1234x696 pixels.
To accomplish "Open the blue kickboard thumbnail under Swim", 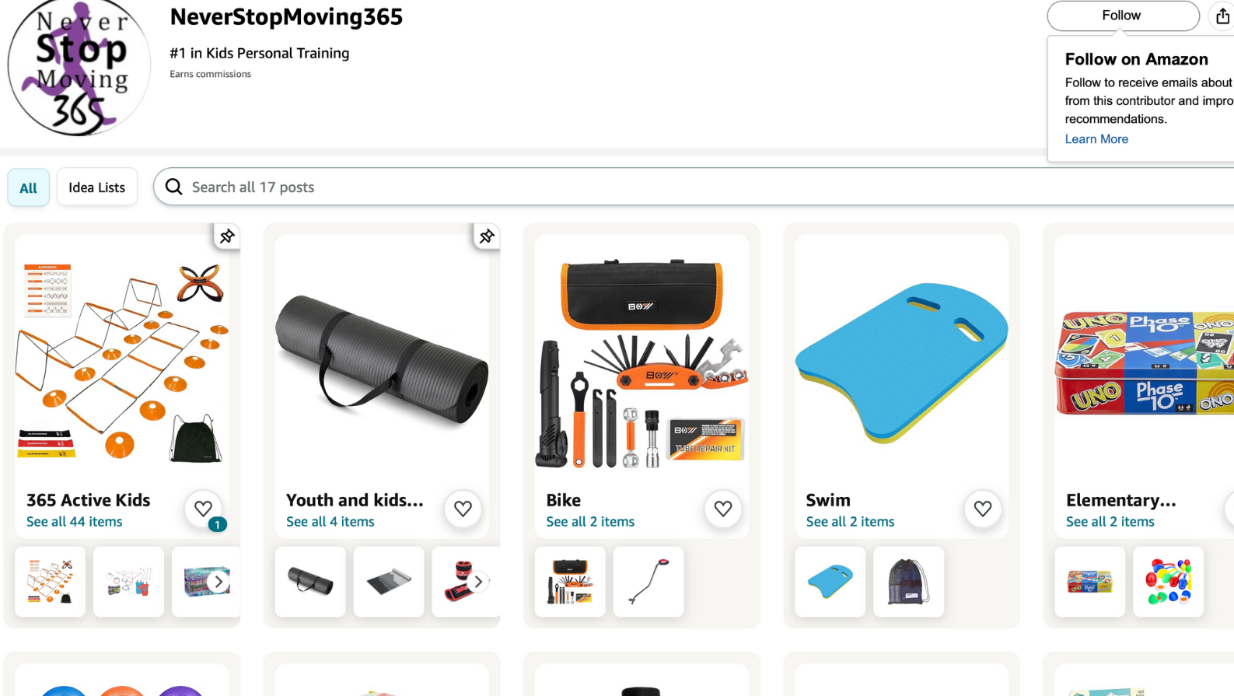I will (x=830, y=582).
